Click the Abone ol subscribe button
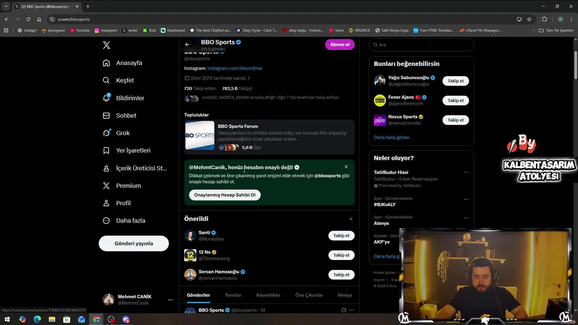Screen dimensions: 578x325 pyautogui.click(x=340, y=45)
